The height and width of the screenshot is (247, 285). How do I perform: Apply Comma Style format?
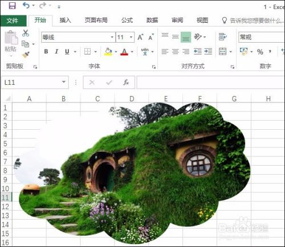pos(270,52)
